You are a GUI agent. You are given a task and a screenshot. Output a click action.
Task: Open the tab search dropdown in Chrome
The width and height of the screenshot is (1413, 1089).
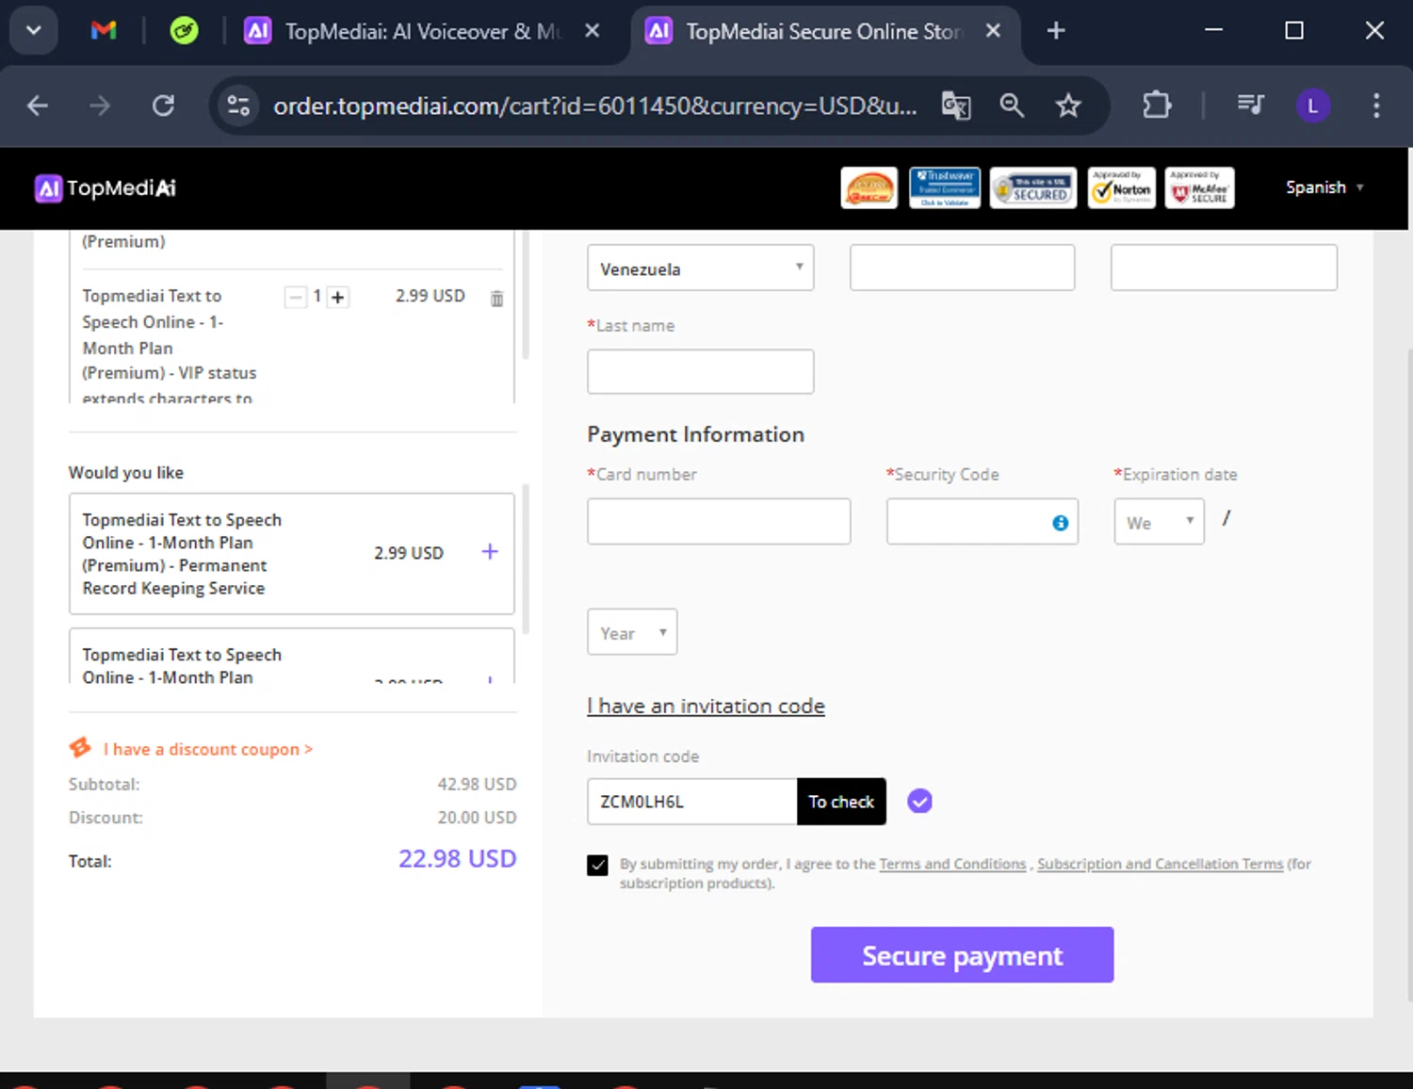tap(34, 30)
